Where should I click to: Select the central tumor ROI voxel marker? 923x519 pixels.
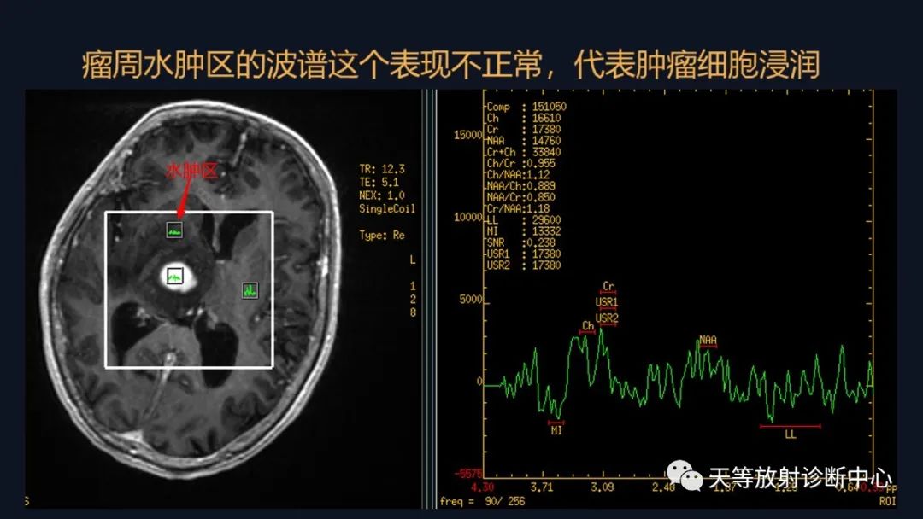coord(174,275)
